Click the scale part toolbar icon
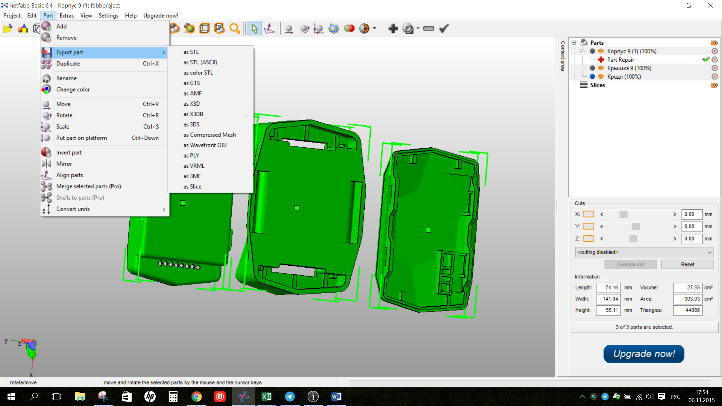 (319, 28)
